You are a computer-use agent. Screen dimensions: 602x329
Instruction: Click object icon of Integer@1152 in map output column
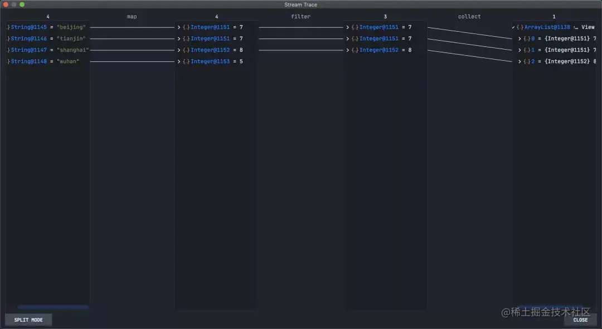point(186,50)
